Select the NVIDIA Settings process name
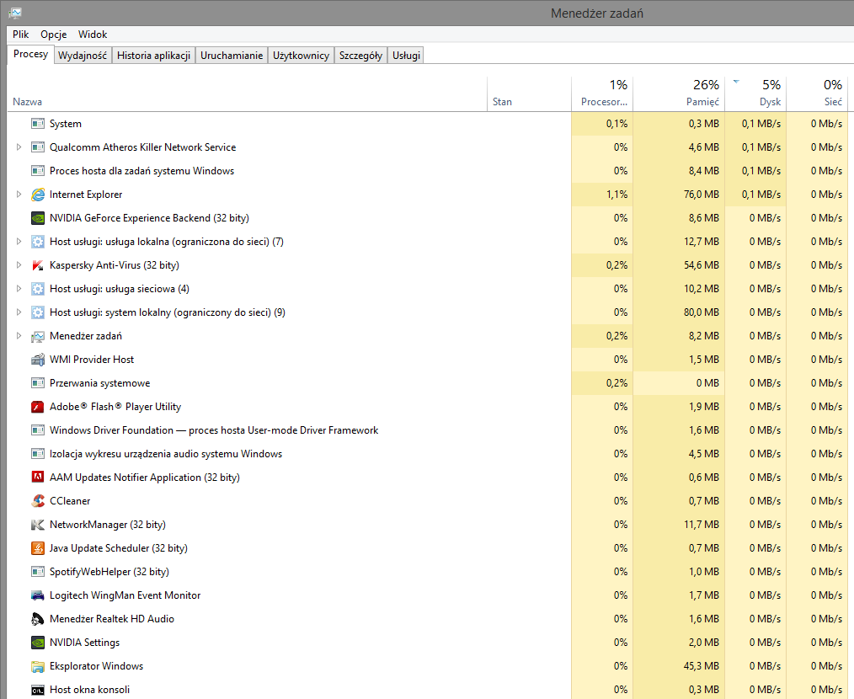This screenshot has height=699, width=854. coord(84,643)
